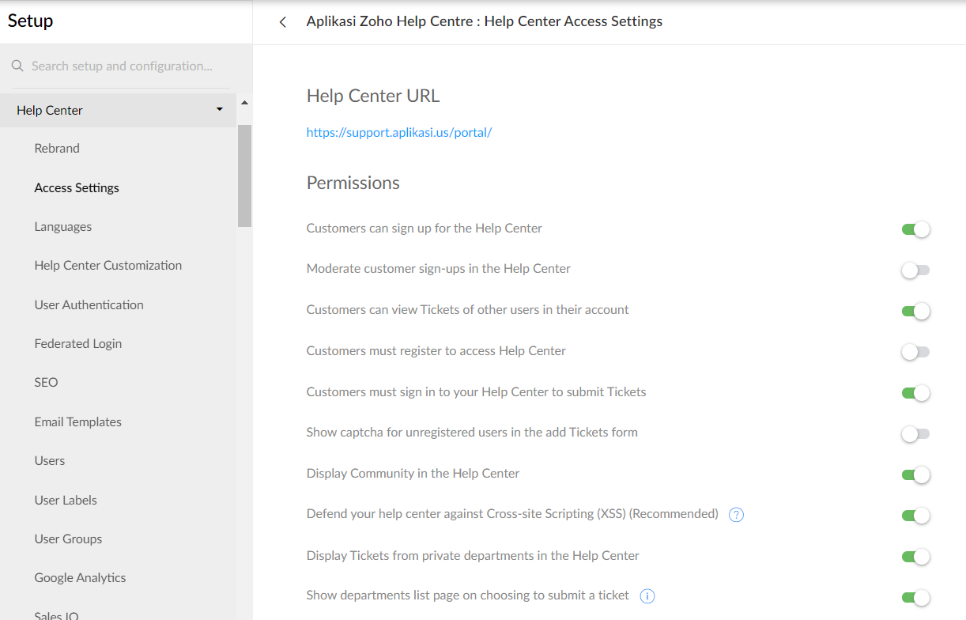Open SEO settings
The image size is (966, 620).
pos(47,382)
